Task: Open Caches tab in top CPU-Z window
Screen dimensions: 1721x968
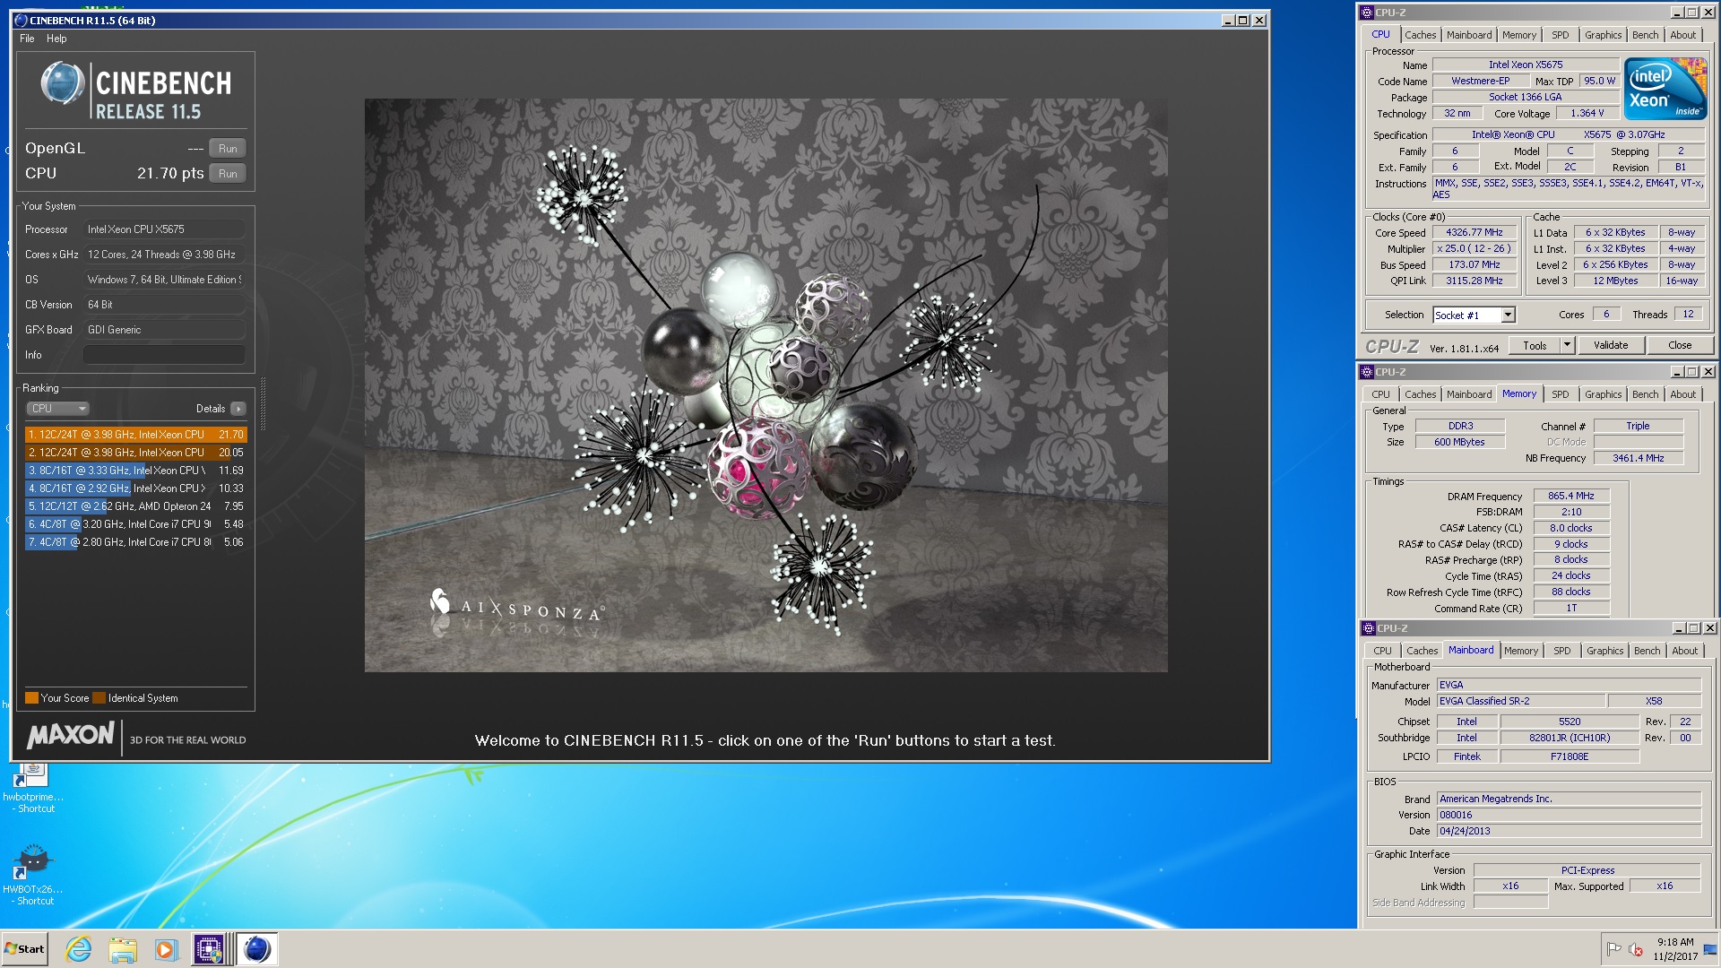Action: point(1420,35)
